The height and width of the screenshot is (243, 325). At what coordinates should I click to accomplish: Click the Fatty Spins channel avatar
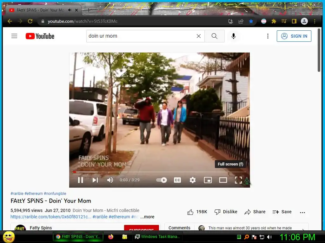click(x=20, y=228)
